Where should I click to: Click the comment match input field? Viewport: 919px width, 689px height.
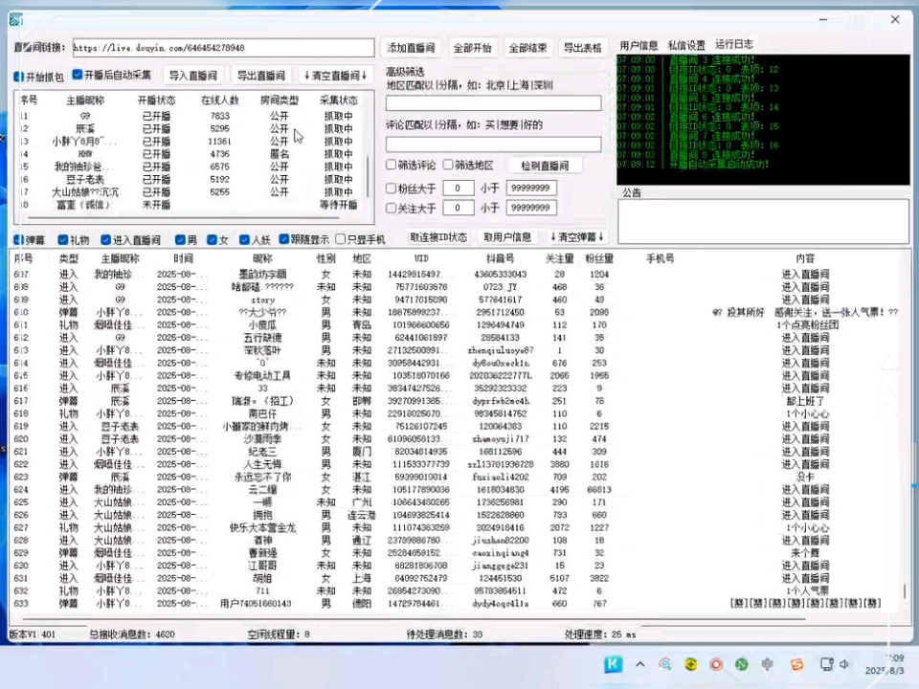494,144
